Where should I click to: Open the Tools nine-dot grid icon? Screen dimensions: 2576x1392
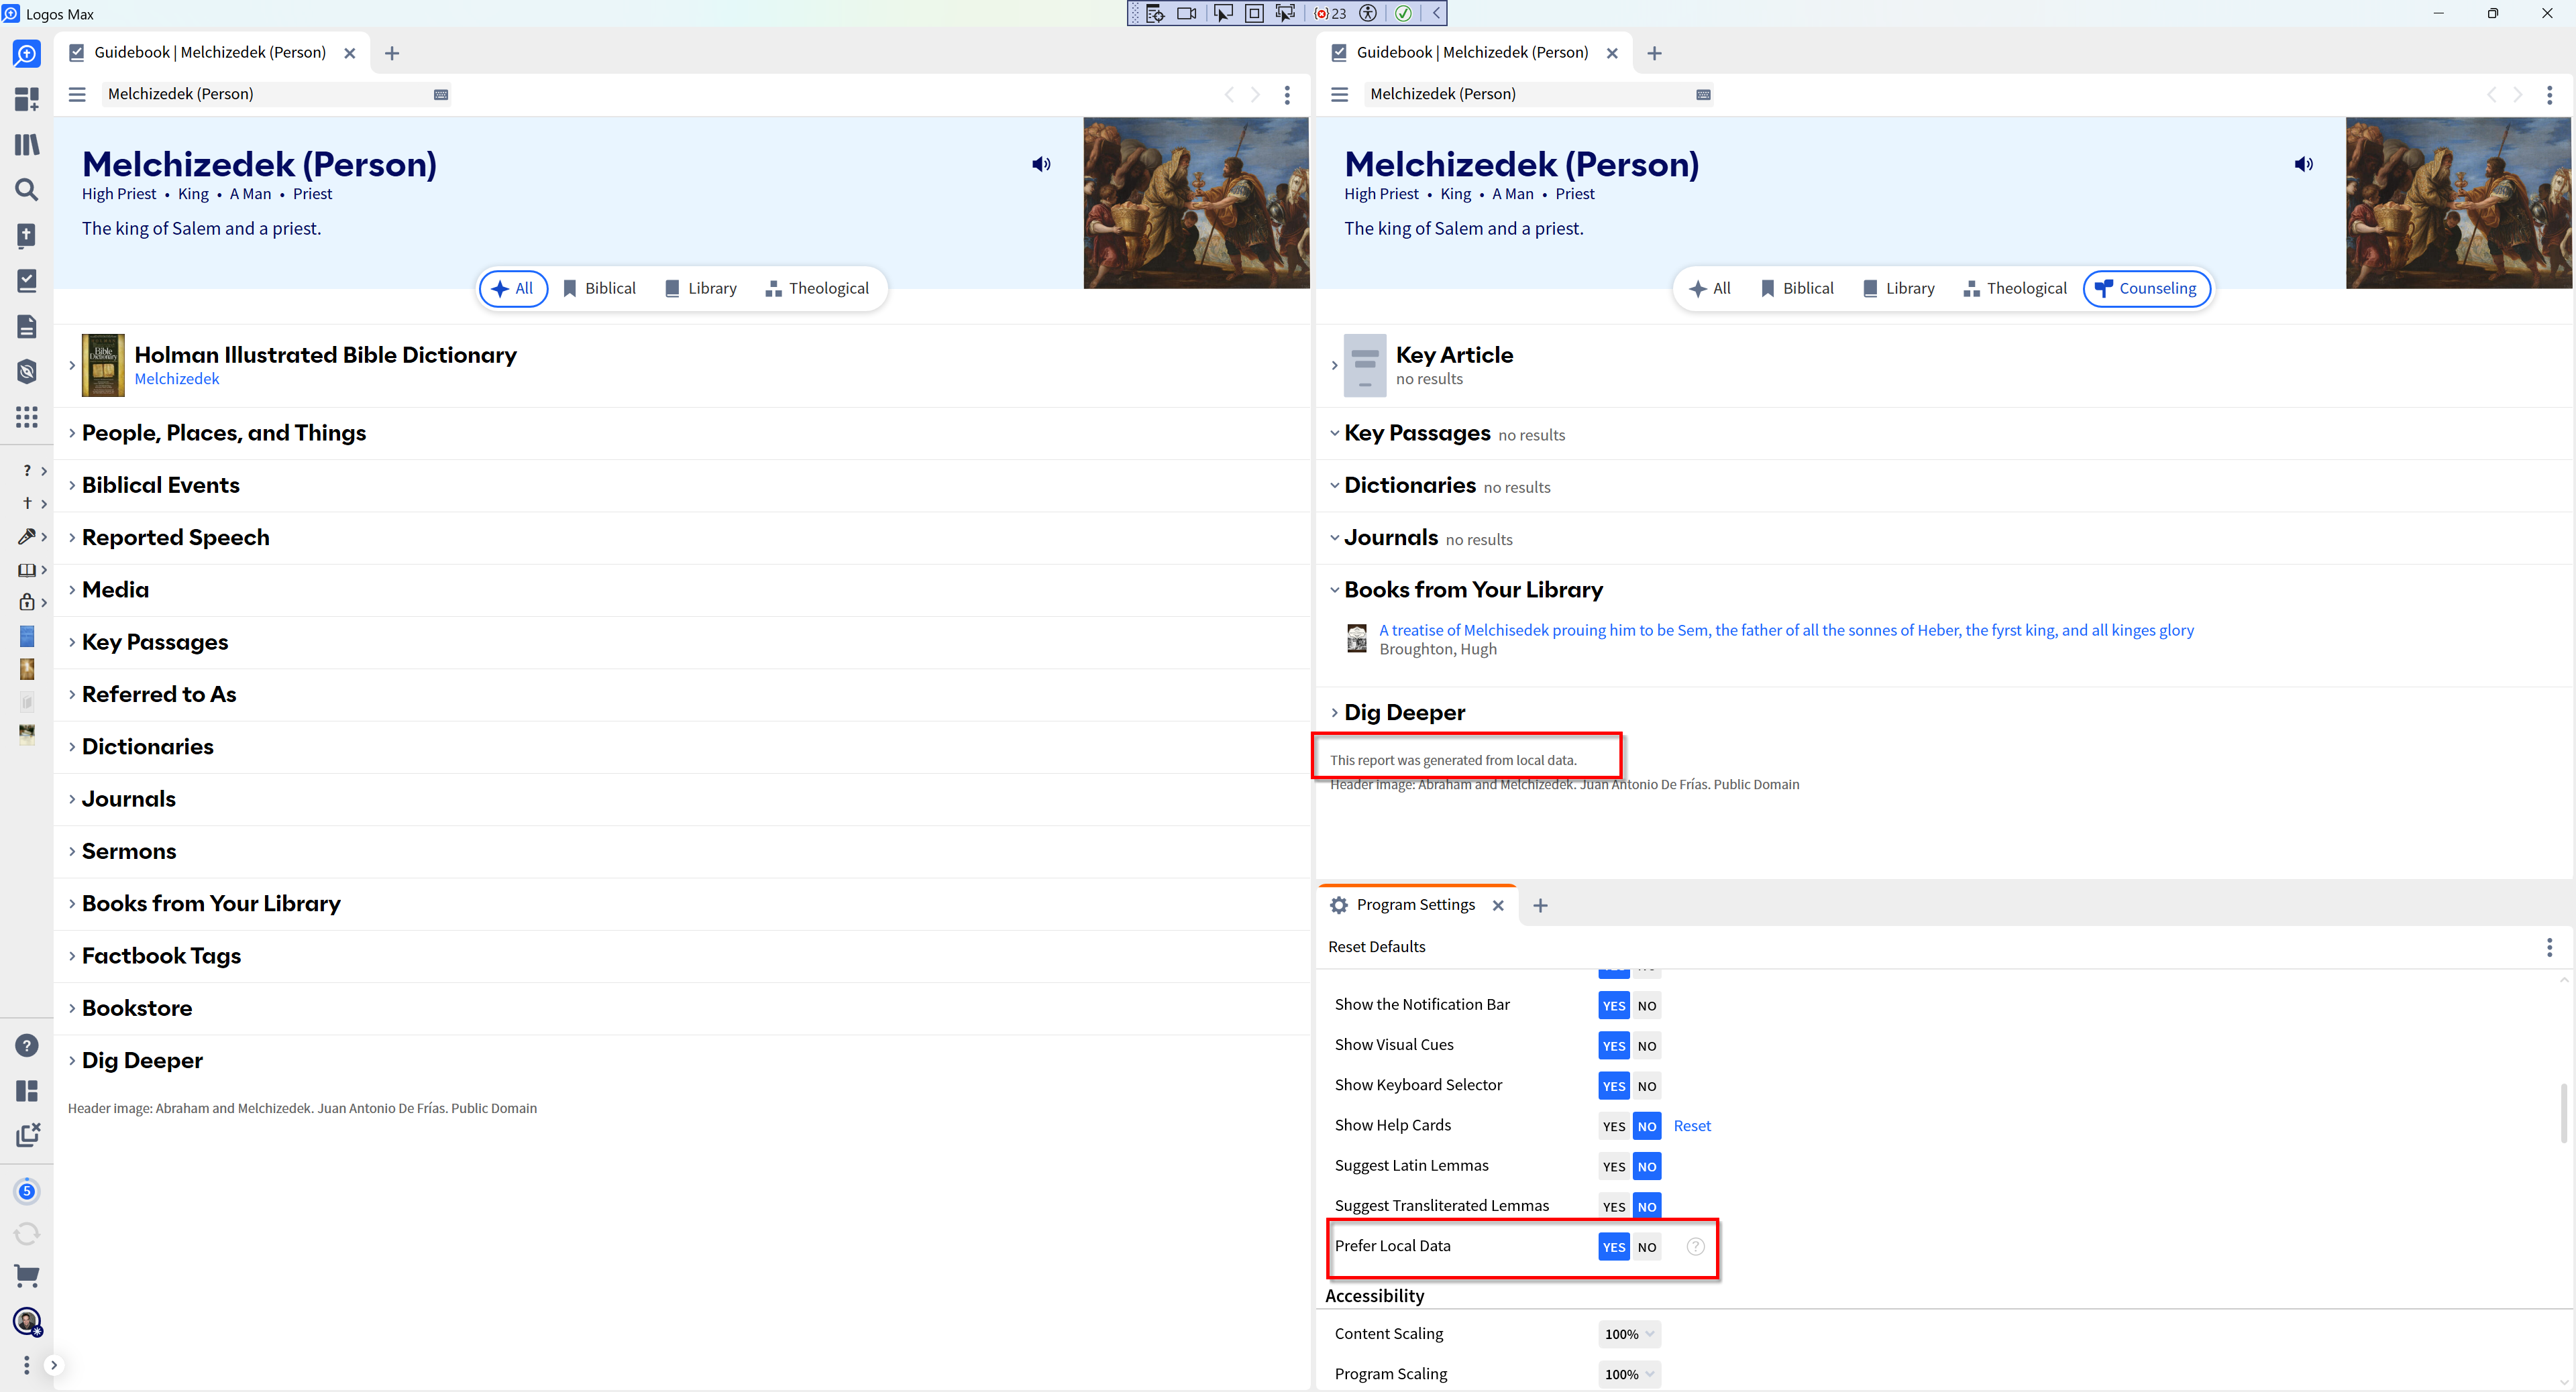pos(27,416)
